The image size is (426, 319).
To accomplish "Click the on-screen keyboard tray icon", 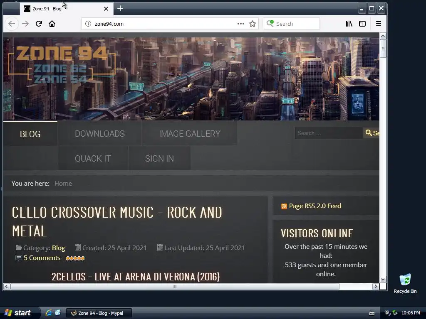I will pos(372,313).
